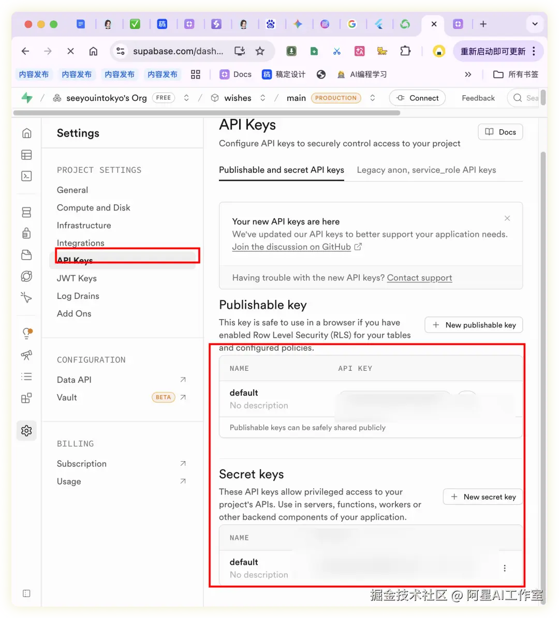Open the 稿定设计 bookmark
The height and width of the screenshot is (618, 559).
click(x=283, y=74)
